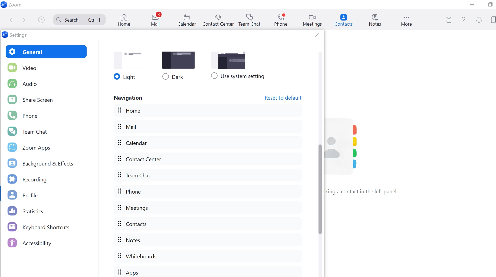Viewport: 496px width, 277px height.
Task: Go back with the left arrow
Action: point(11,20)
